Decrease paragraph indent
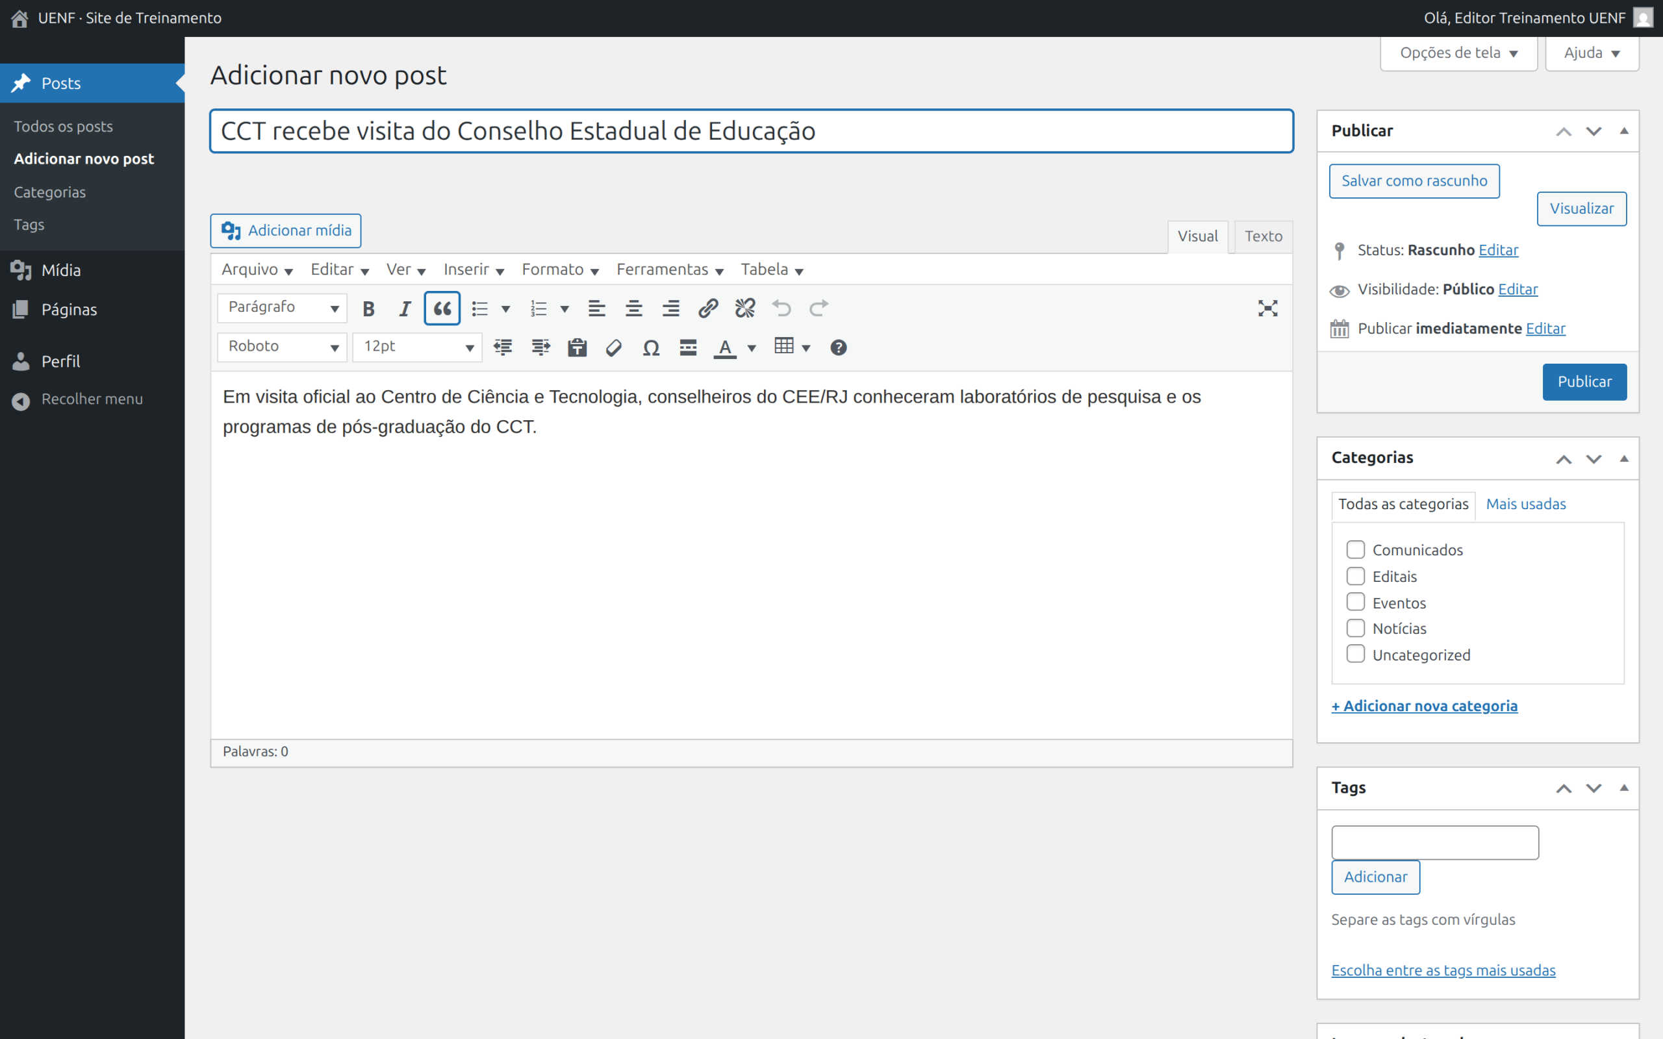1663x1039 pixels. pyautogui.click(x=503, y=347)
